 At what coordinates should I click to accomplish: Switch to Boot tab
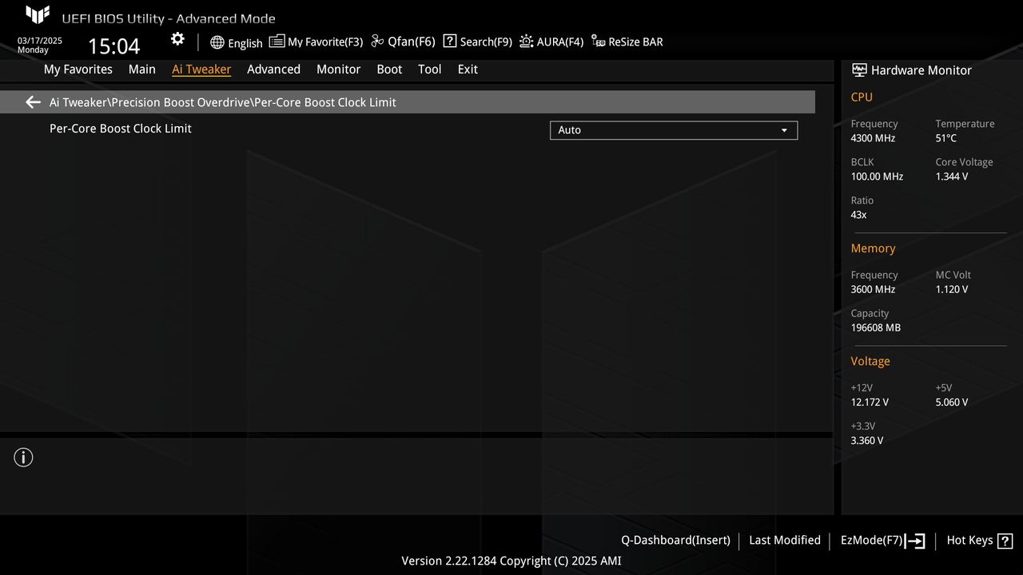(x=389, y=69)
